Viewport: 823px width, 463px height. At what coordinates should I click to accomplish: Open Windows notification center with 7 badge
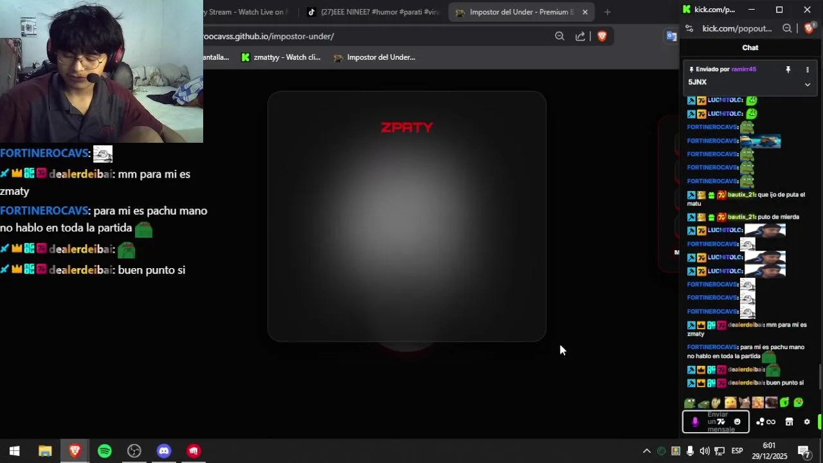pos(803,451)
